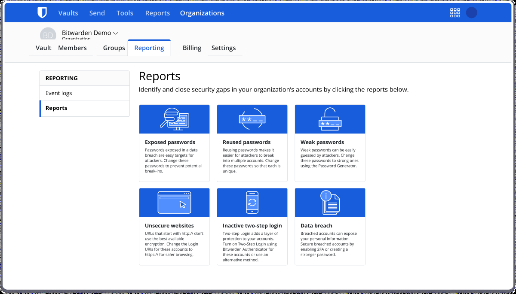Viewport: 516px width, 294px height.
Task: Click the Data breach document illustration
Action: (x=330, y=202)
